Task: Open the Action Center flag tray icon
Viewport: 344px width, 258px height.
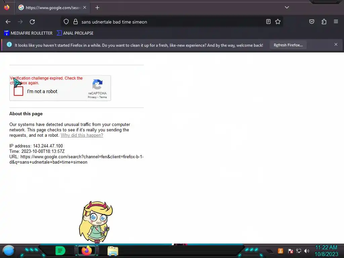Action: coord(291,251)
